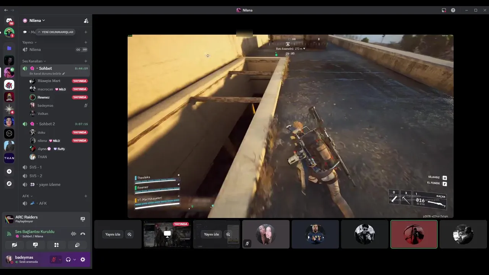
Task: Click YAYINDA badge next to macrocan
Action: (80, 89)
